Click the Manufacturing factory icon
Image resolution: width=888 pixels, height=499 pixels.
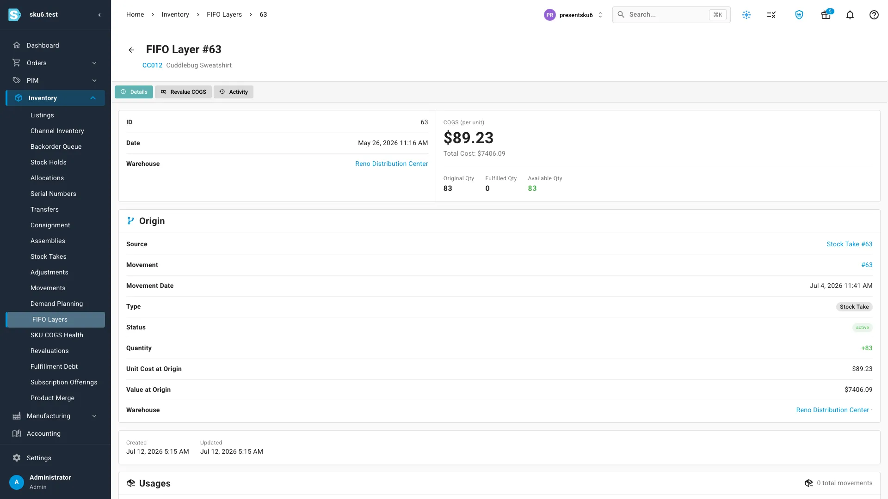point(17,416)
